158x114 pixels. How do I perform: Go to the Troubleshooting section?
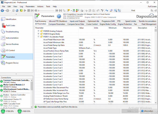pyautogui.click(x=12, y=32)
